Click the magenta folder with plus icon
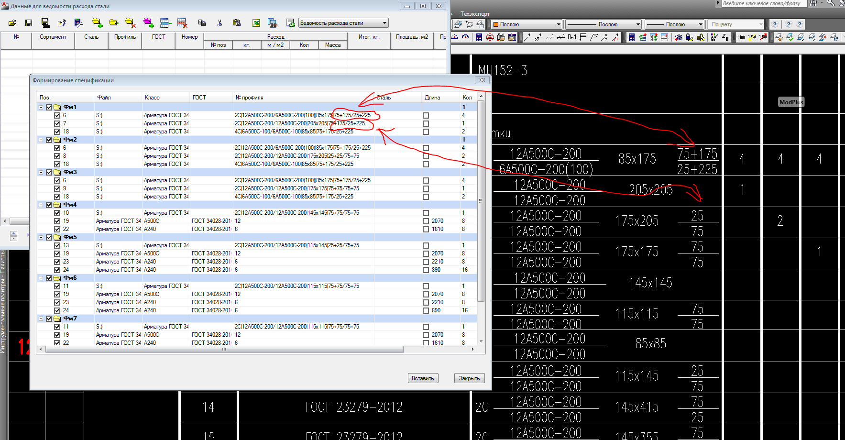845x440 pixels. click(x=148, y=23)
